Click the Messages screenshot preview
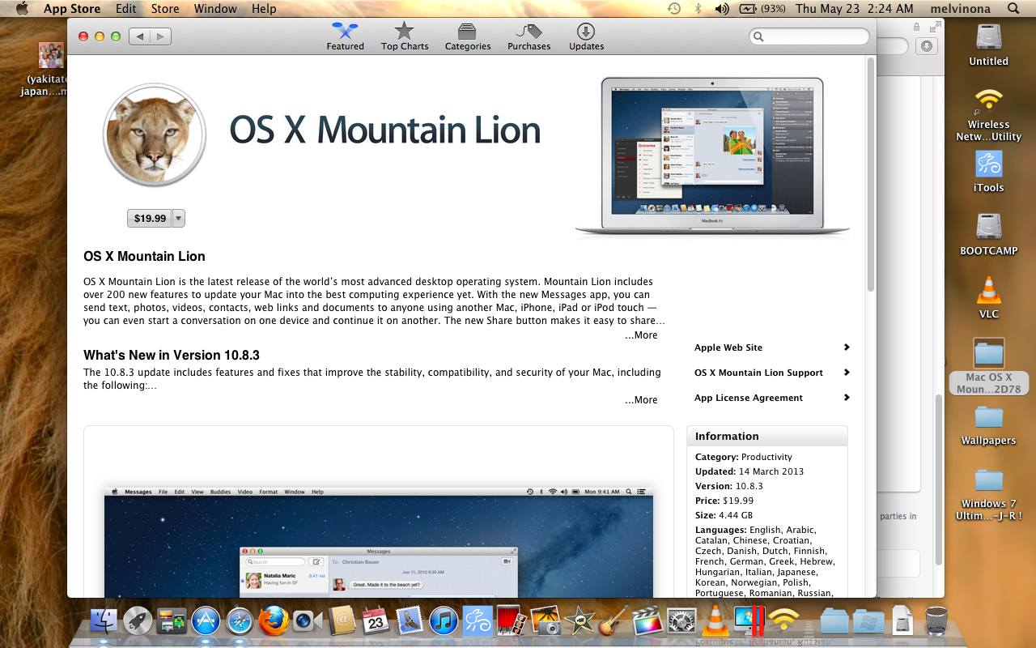Screen dimensions: 1036x648 tap(379, 542)
